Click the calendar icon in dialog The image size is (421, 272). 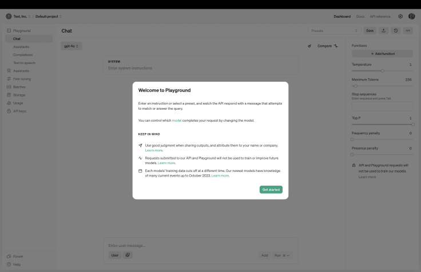140,171
